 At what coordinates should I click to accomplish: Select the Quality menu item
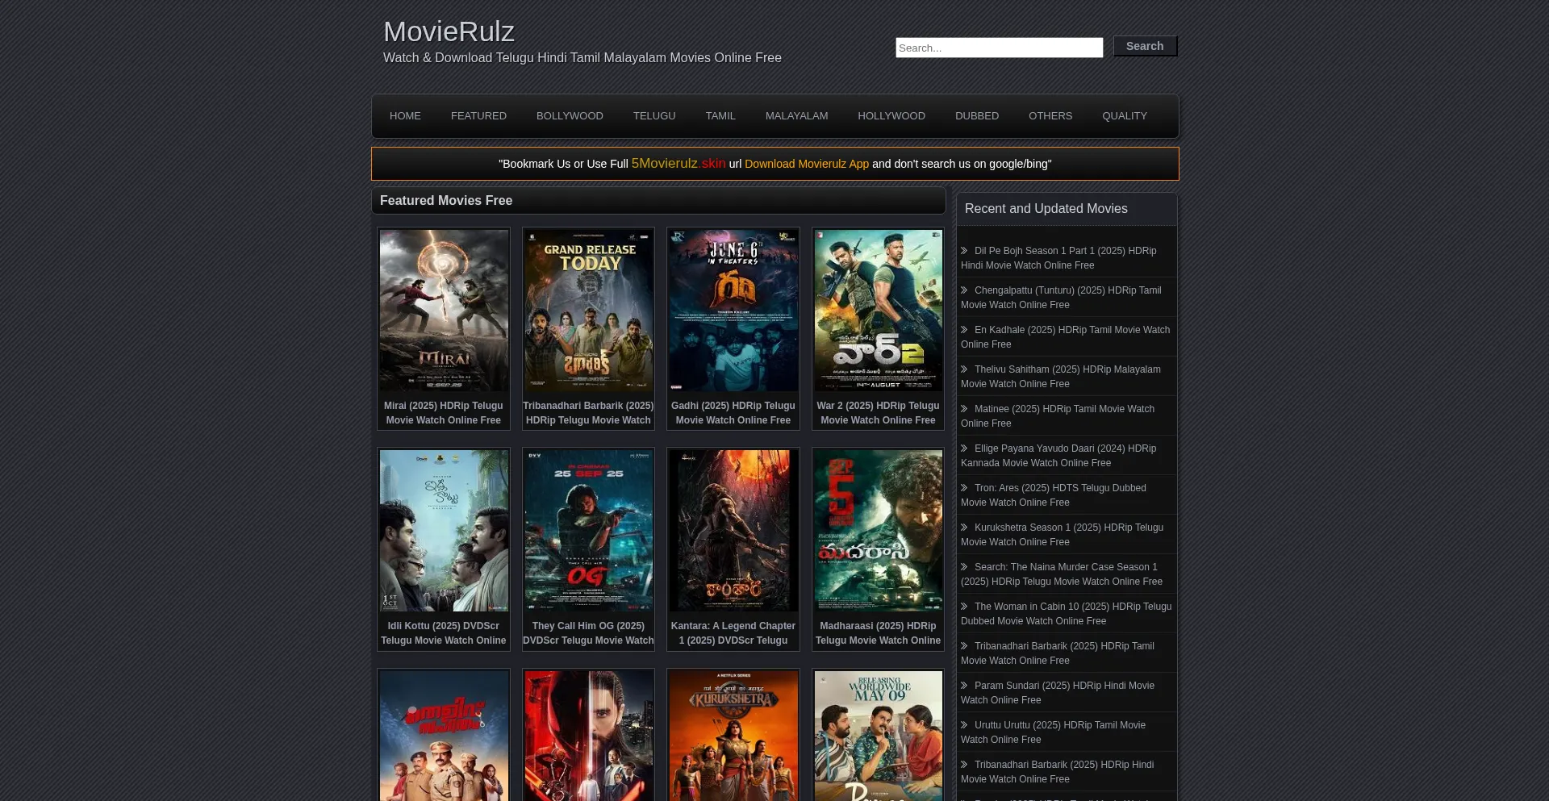coord(1124,116)
